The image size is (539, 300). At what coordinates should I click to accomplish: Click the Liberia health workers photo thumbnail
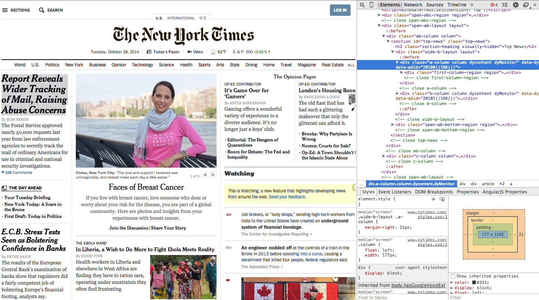click(x=183, y=277)
